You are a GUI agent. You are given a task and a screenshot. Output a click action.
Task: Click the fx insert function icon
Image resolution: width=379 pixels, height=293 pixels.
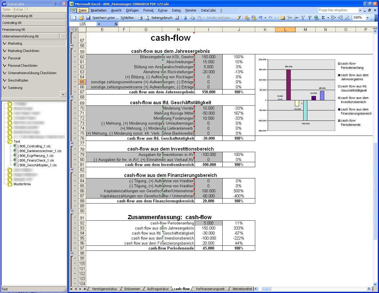click(116, 24)
